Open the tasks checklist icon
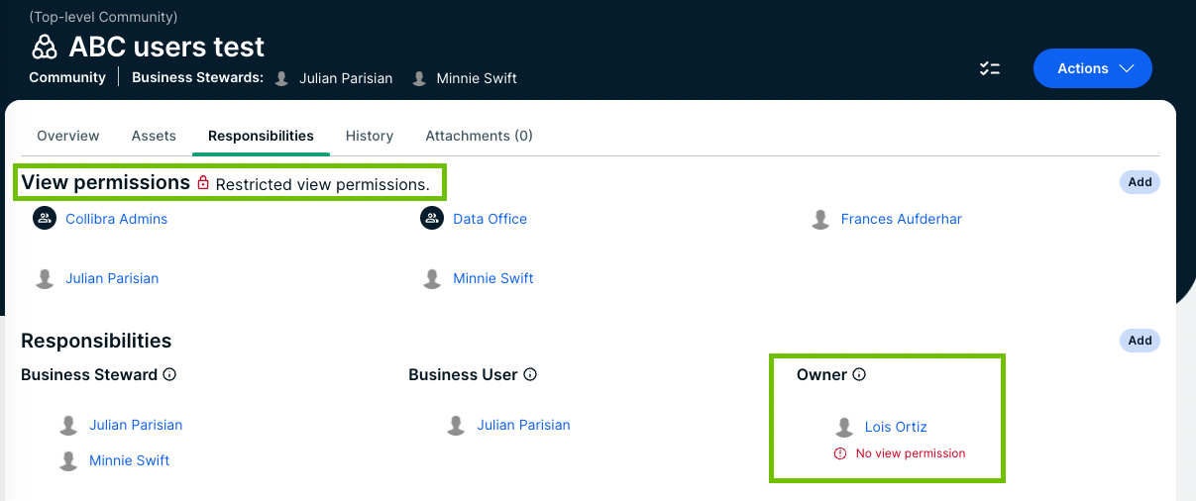Image resolution: width=1196 pixels, height=501 pixels. (989, 68)
